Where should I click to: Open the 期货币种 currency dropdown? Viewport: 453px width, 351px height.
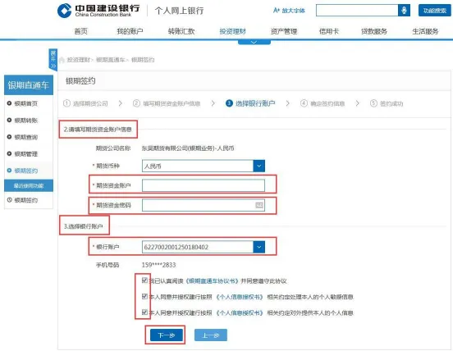coord(204,166)
